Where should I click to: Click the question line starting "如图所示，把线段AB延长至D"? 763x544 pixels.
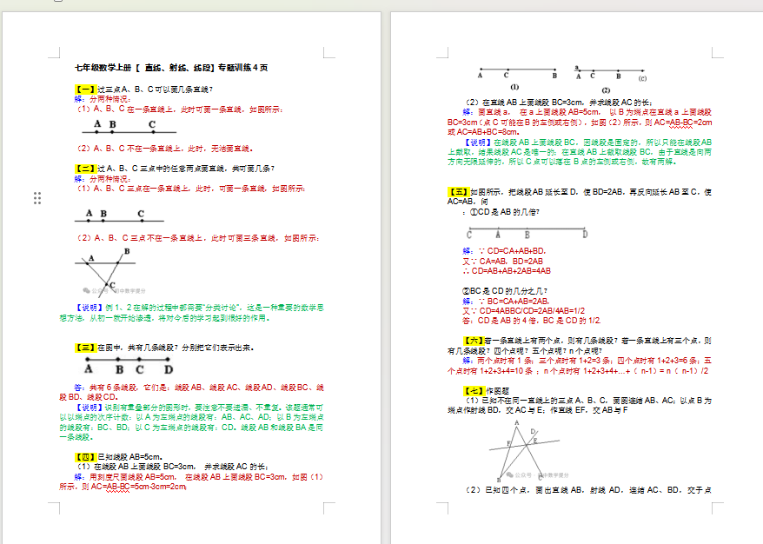click(x=580, y=196)
